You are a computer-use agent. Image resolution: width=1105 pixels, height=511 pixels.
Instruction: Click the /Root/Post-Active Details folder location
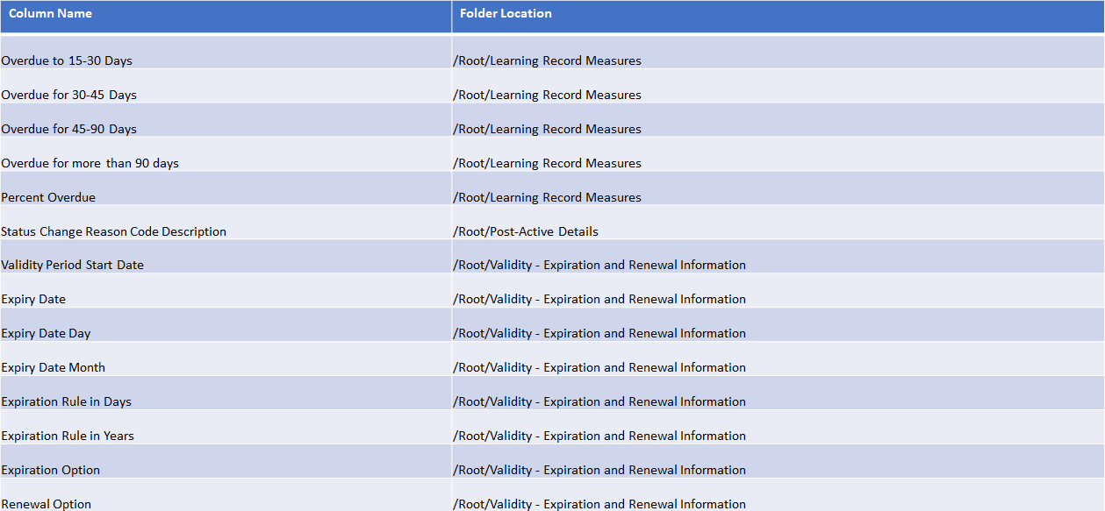click(526, 231)
